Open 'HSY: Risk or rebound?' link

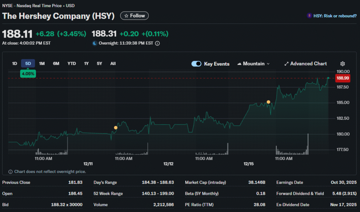pos(334,16)
